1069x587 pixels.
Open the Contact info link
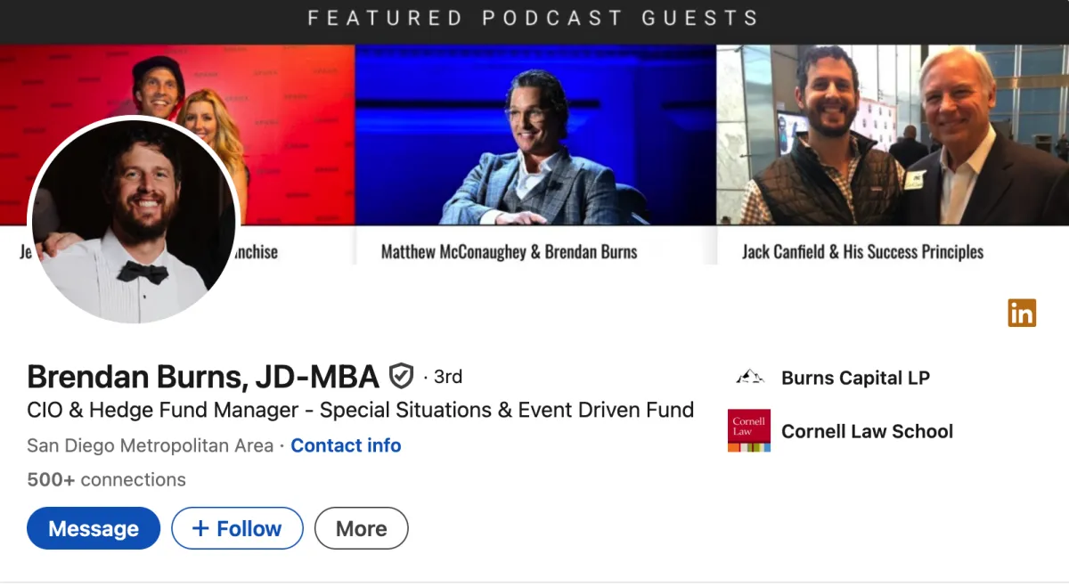click(x=346, y=445)
